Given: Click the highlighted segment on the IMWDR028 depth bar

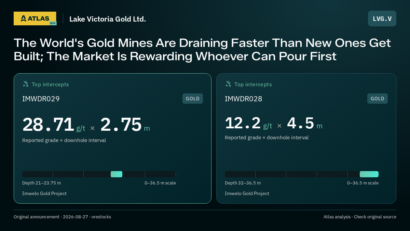Looking at the screenshot, I should point(369,174).
